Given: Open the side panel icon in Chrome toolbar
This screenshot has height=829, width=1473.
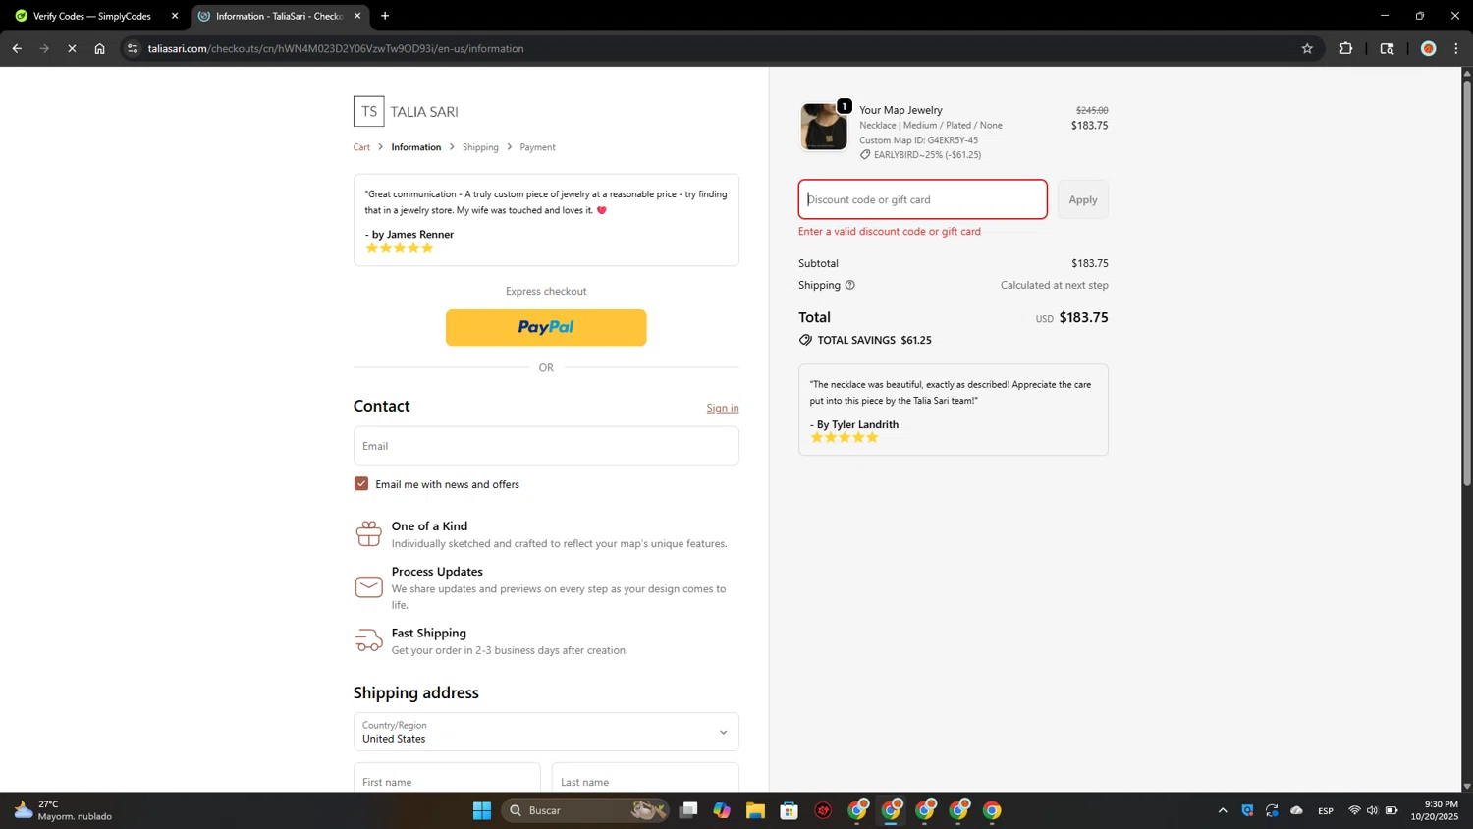Looking at the screenshot, I should [1387, 48].
